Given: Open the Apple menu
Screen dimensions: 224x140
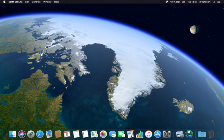Looking at the screenshot, I should coord(4,2).
